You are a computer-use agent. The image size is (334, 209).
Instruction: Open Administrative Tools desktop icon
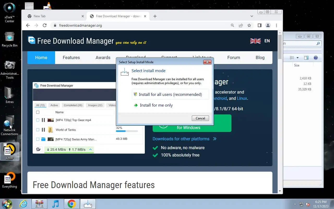click(10, 70)
